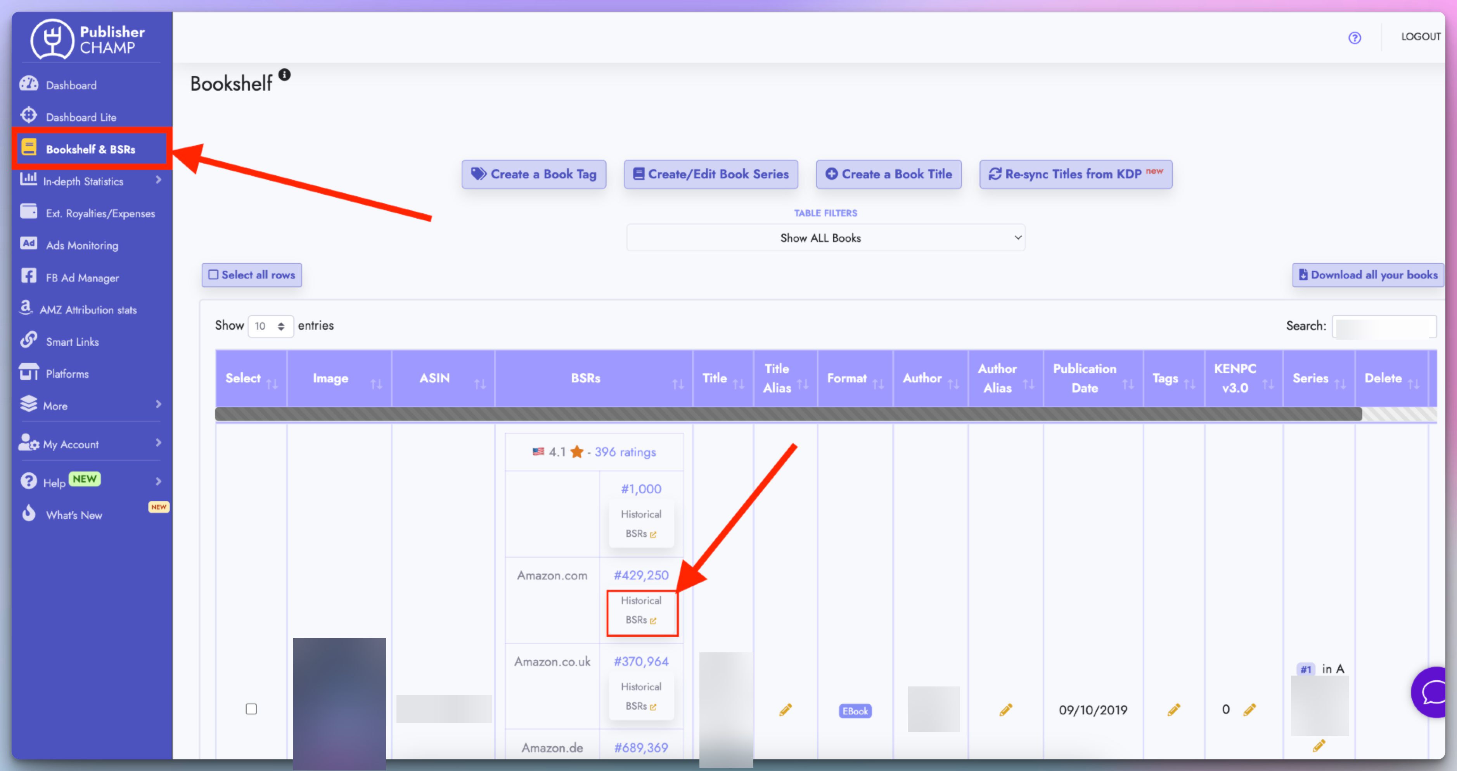Edit the KENPC value pencil icon

click(x=1249, y=710)
